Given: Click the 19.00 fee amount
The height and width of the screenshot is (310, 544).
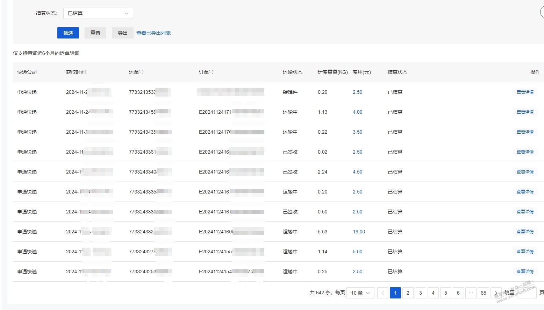Looking at the screenshot, I should [359, 232].
